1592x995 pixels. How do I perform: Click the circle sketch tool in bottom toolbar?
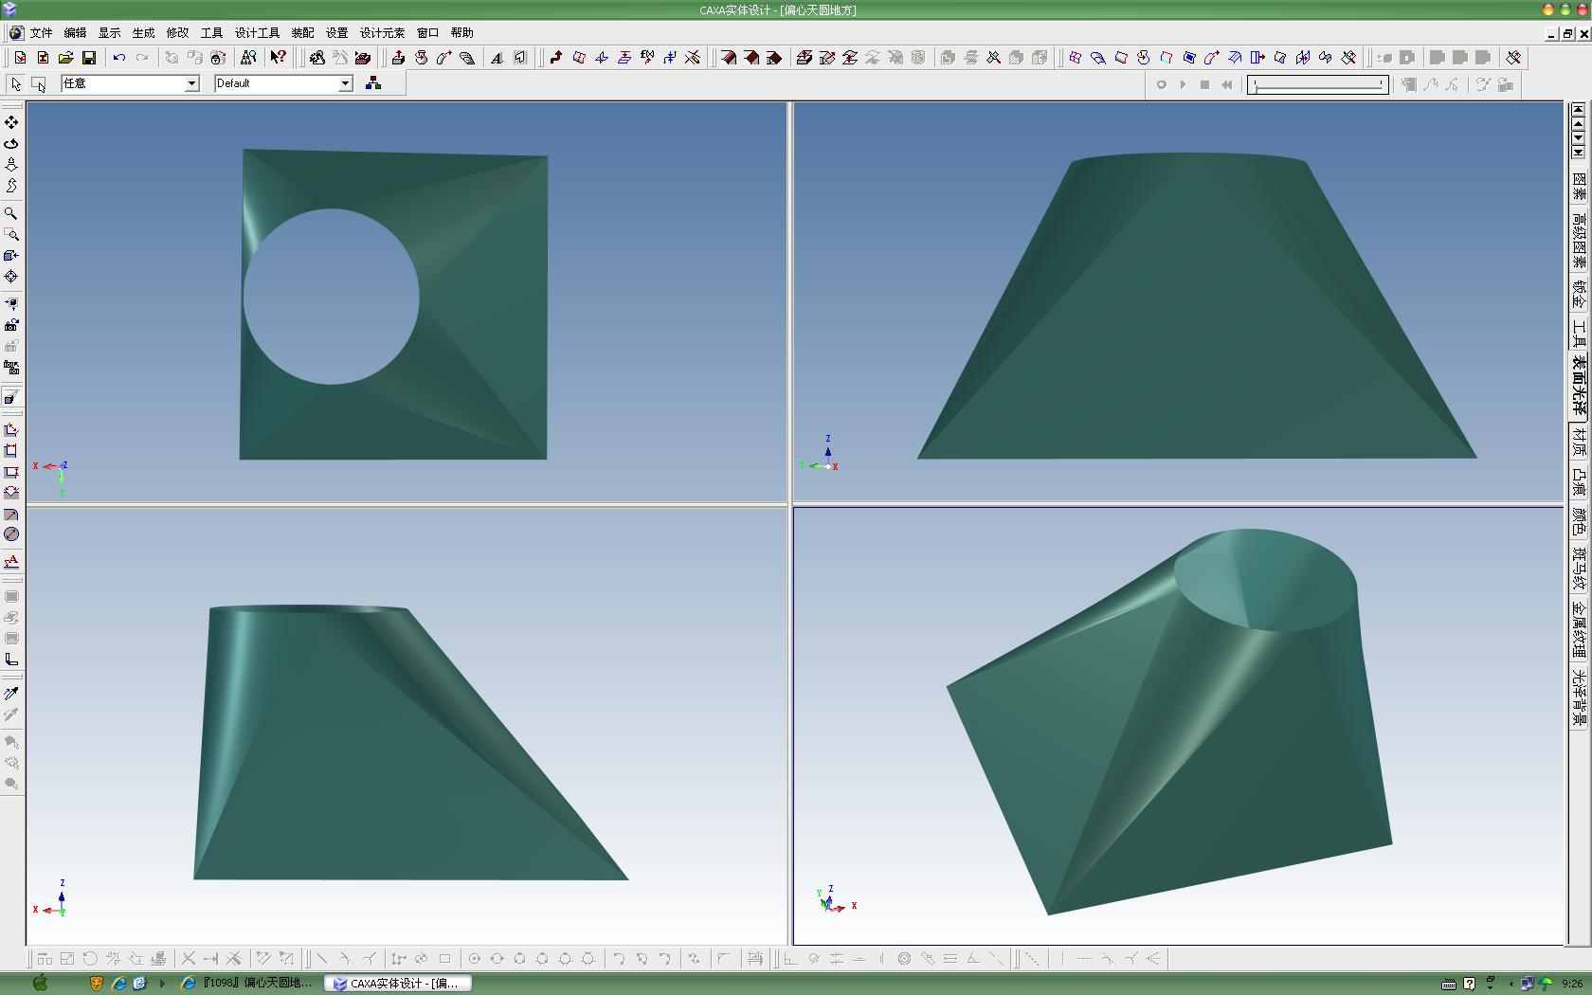[x=475, y=959]
